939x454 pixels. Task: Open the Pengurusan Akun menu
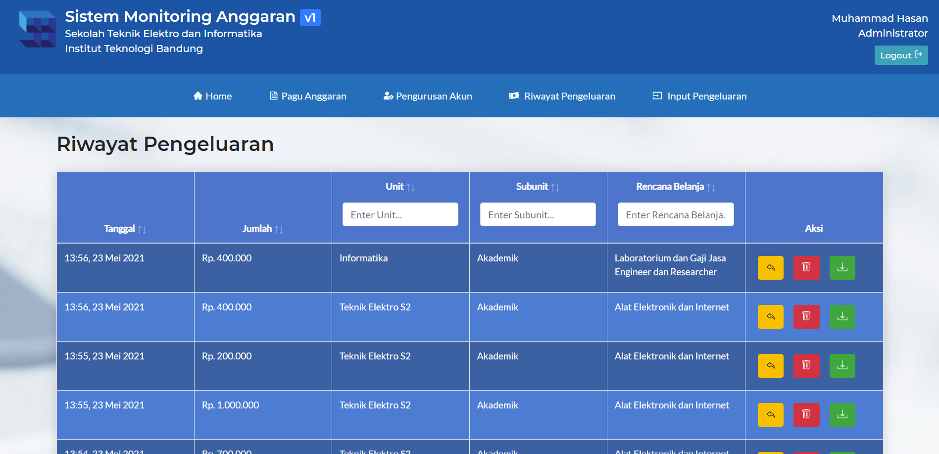[428, 96]
